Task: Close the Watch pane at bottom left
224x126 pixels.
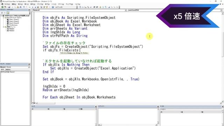Action: [x=96, y=106]
